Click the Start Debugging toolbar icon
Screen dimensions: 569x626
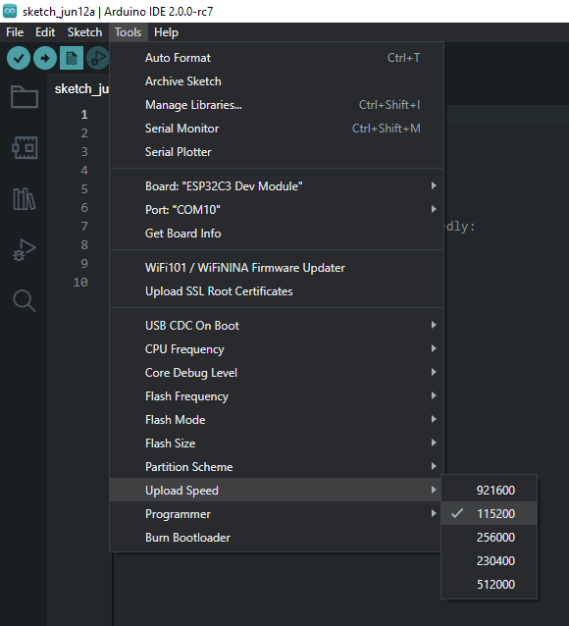click(98, 58)
